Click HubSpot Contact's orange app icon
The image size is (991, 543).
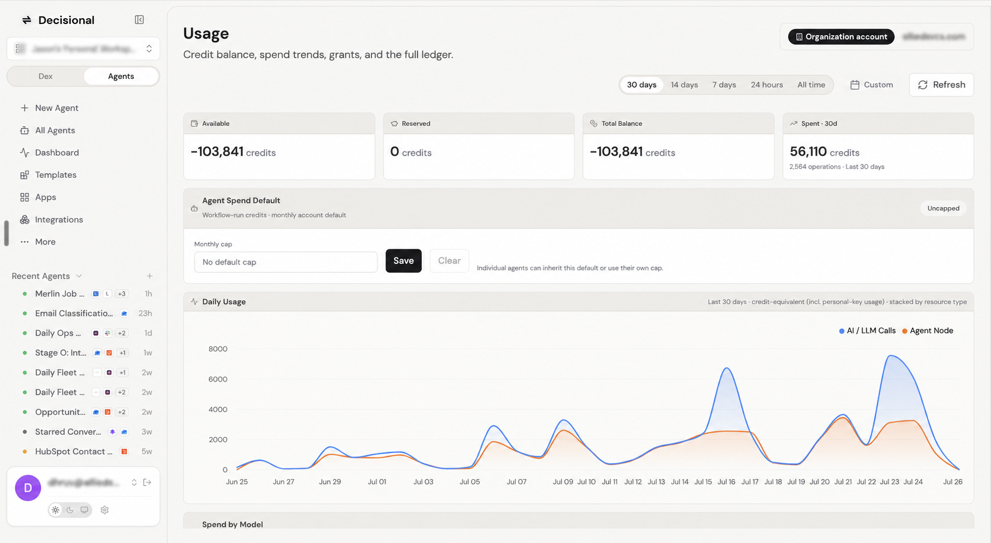point(124,452)
